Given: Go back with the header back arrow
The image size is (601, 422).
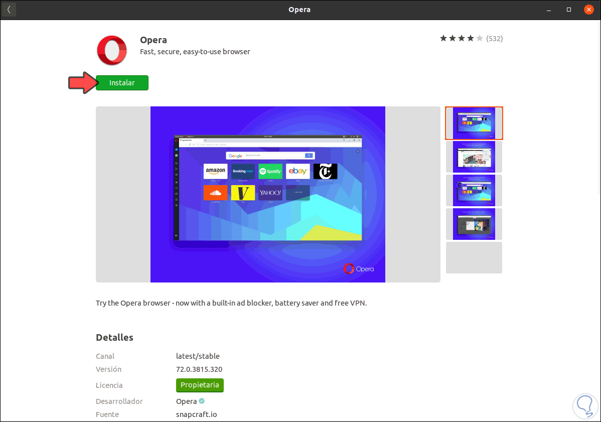Looking at the screenshot, I should coord(9,10).
